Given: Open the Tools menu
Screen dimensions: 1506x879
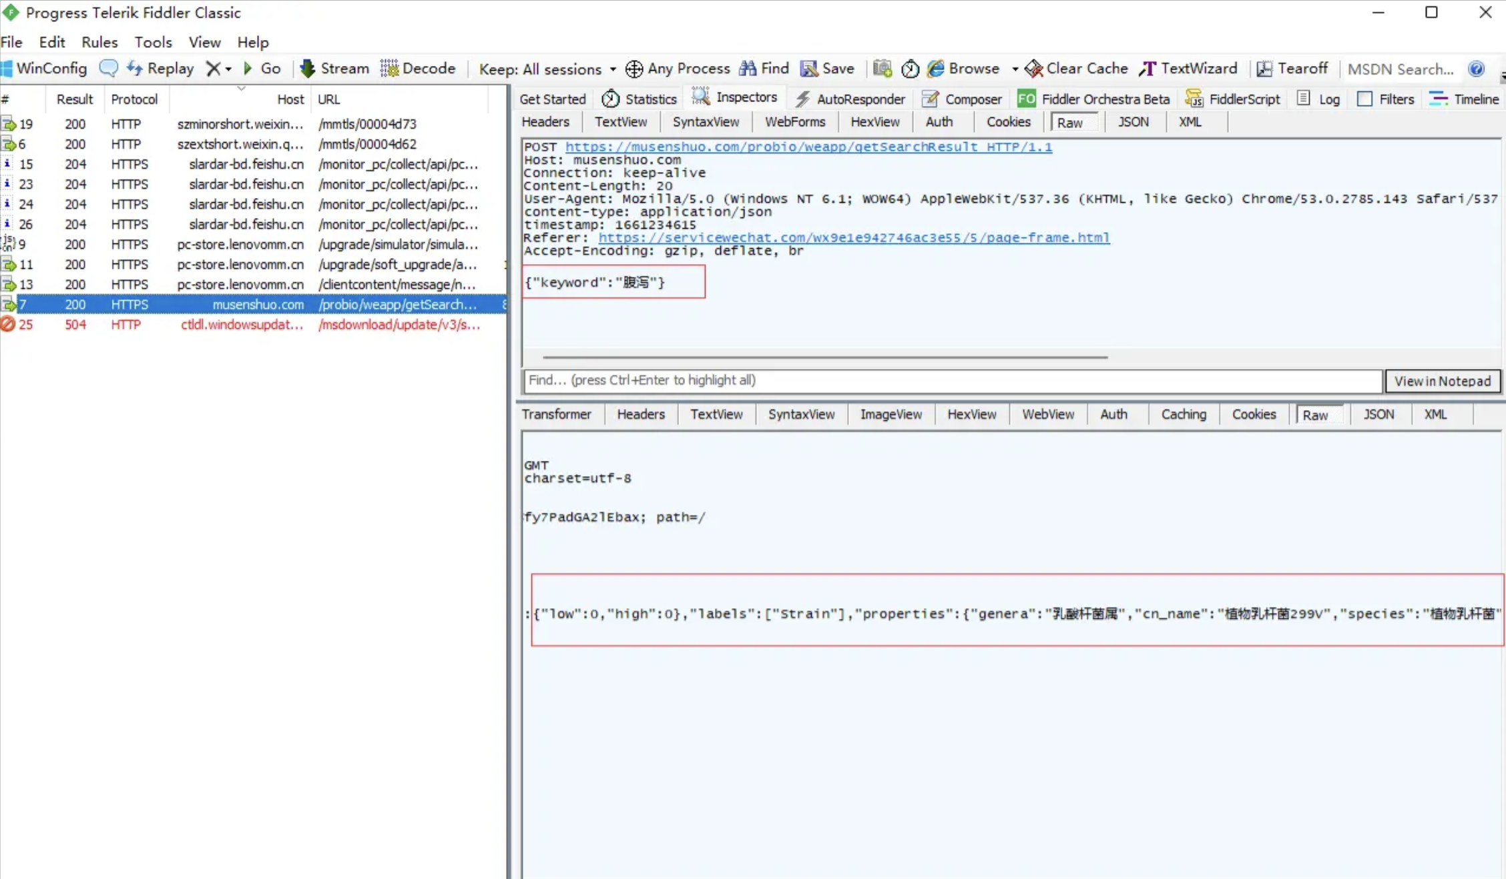Looking at the screenshot, I should (154, 42).
